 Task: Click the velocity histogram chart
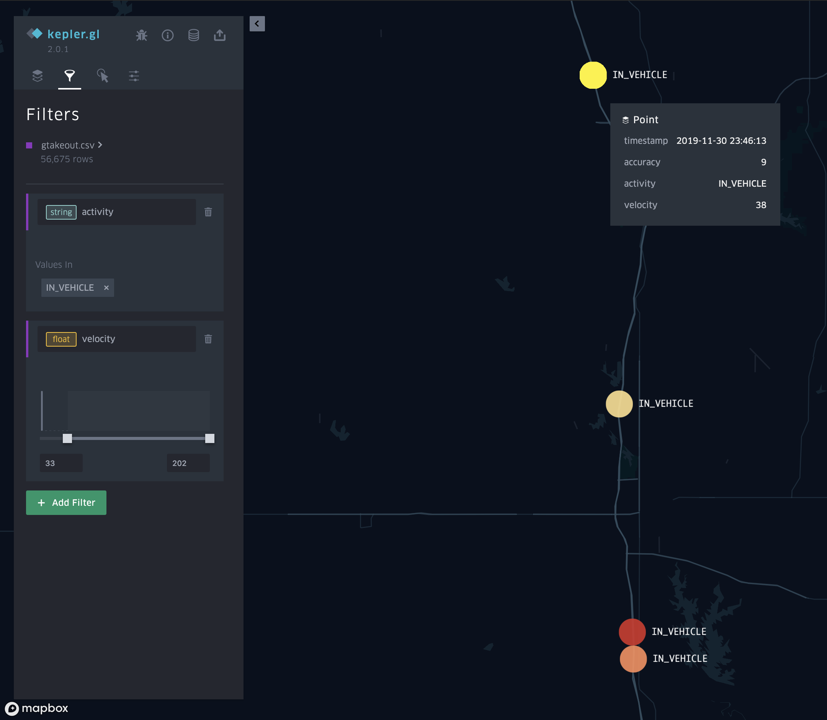pyautogui.click(x=126, y=410)
